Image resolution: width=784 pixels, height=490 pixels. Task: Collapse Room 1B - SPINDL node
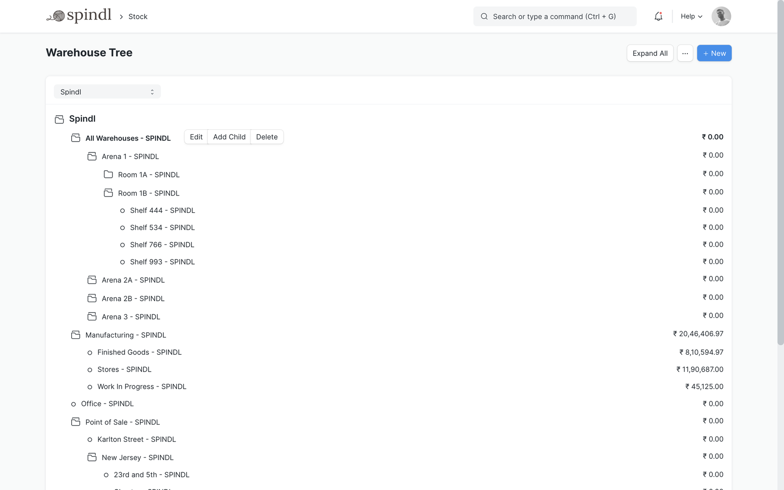tap(148, 193)
